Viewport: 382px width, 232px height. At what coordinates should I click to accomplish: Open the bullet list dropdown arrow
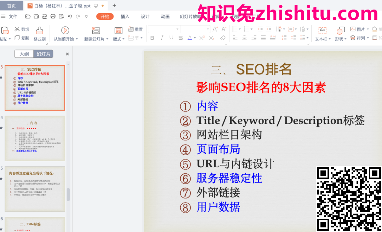(240, 29)
